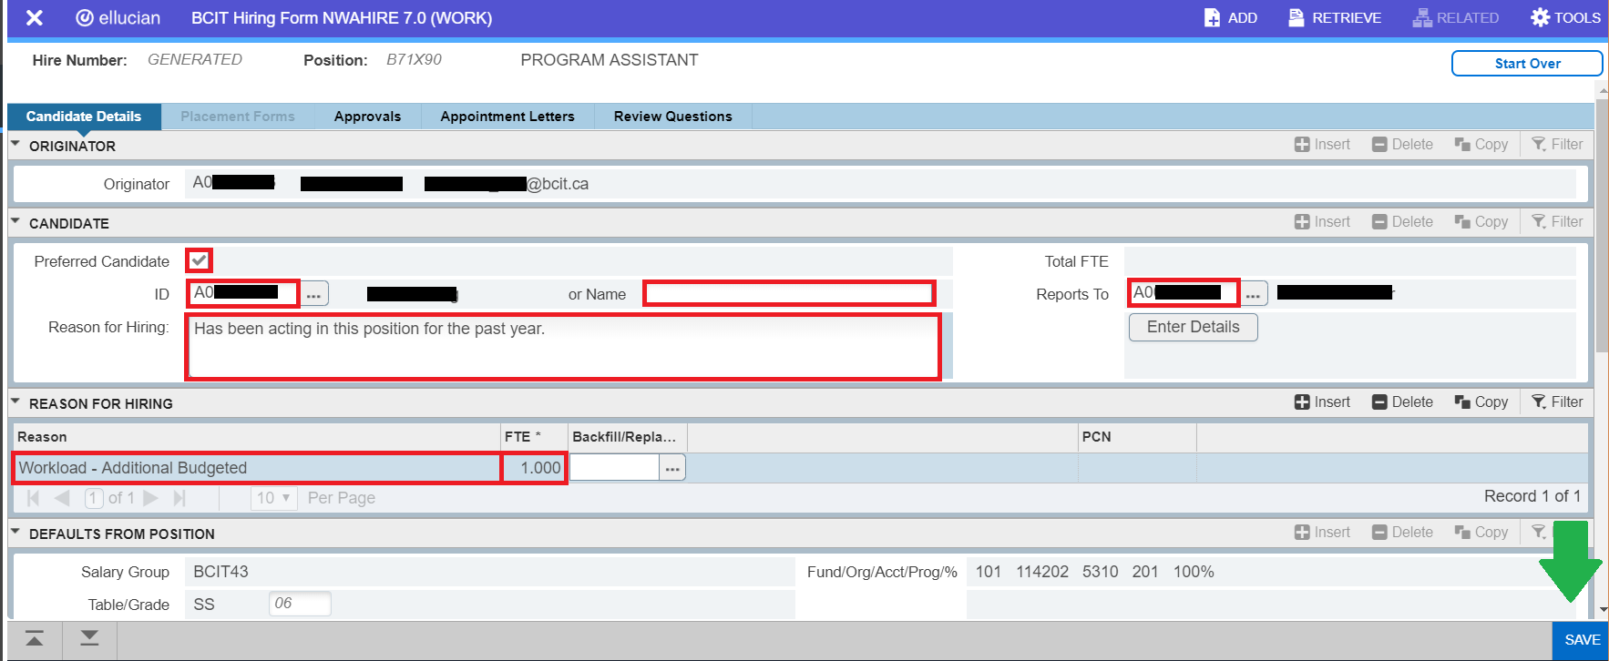
Task: Click Filter in the ORIGINATOR section
Action: pyautogui.click(x=1557, y=144)
